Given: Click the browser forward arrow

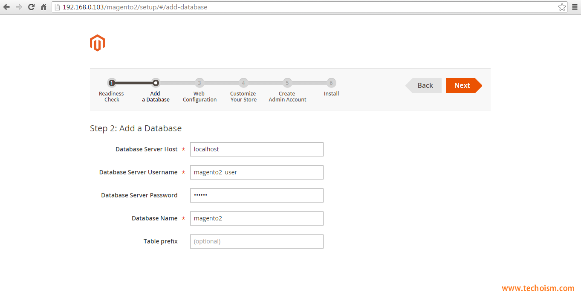Looking at the screenshot, I should click(x=19, y=7).
